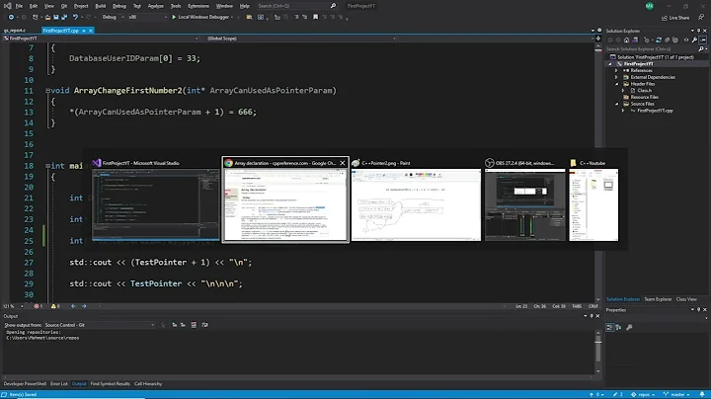This screenshot has height=399, width=711.
Task: Click the feedback icon beside Live Share
Action: (701, 17)
